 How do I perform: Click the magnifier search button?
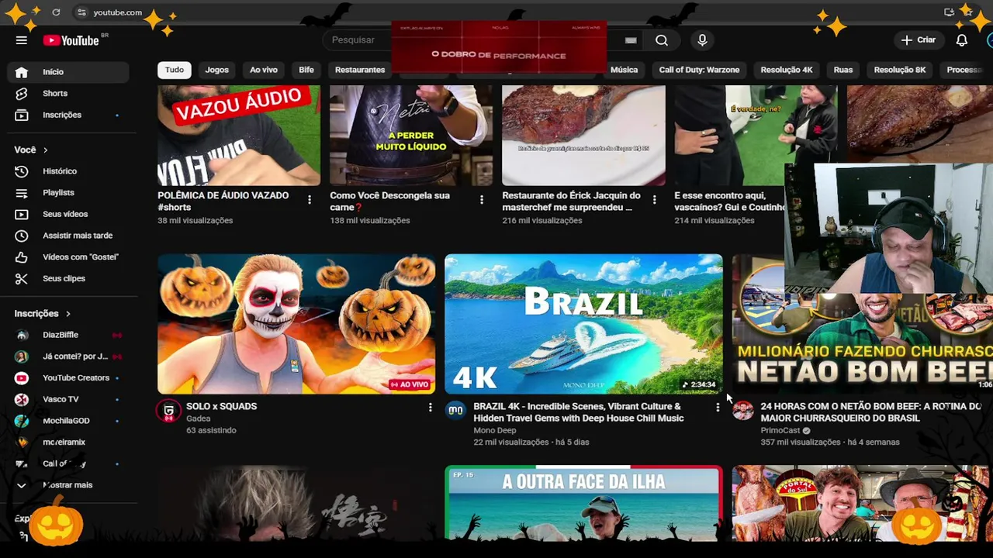click(661, 40)
